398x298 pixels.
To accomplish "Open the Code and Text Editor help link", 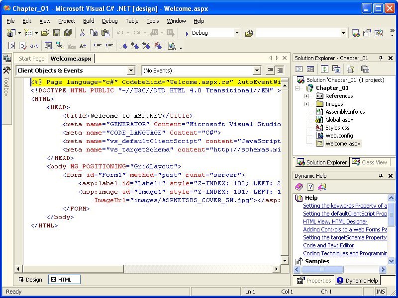I will [328, 245].
